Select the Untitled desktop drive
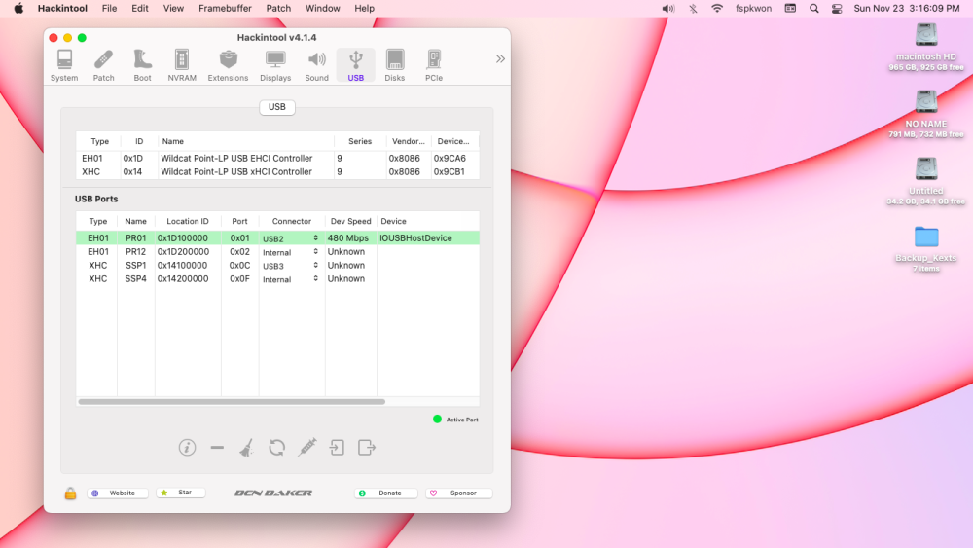Screen dimensions: 973x548 coord(926,181)
